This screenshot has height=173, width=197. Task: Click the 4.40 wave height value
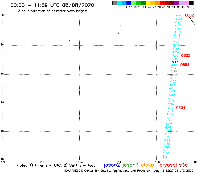176,49
